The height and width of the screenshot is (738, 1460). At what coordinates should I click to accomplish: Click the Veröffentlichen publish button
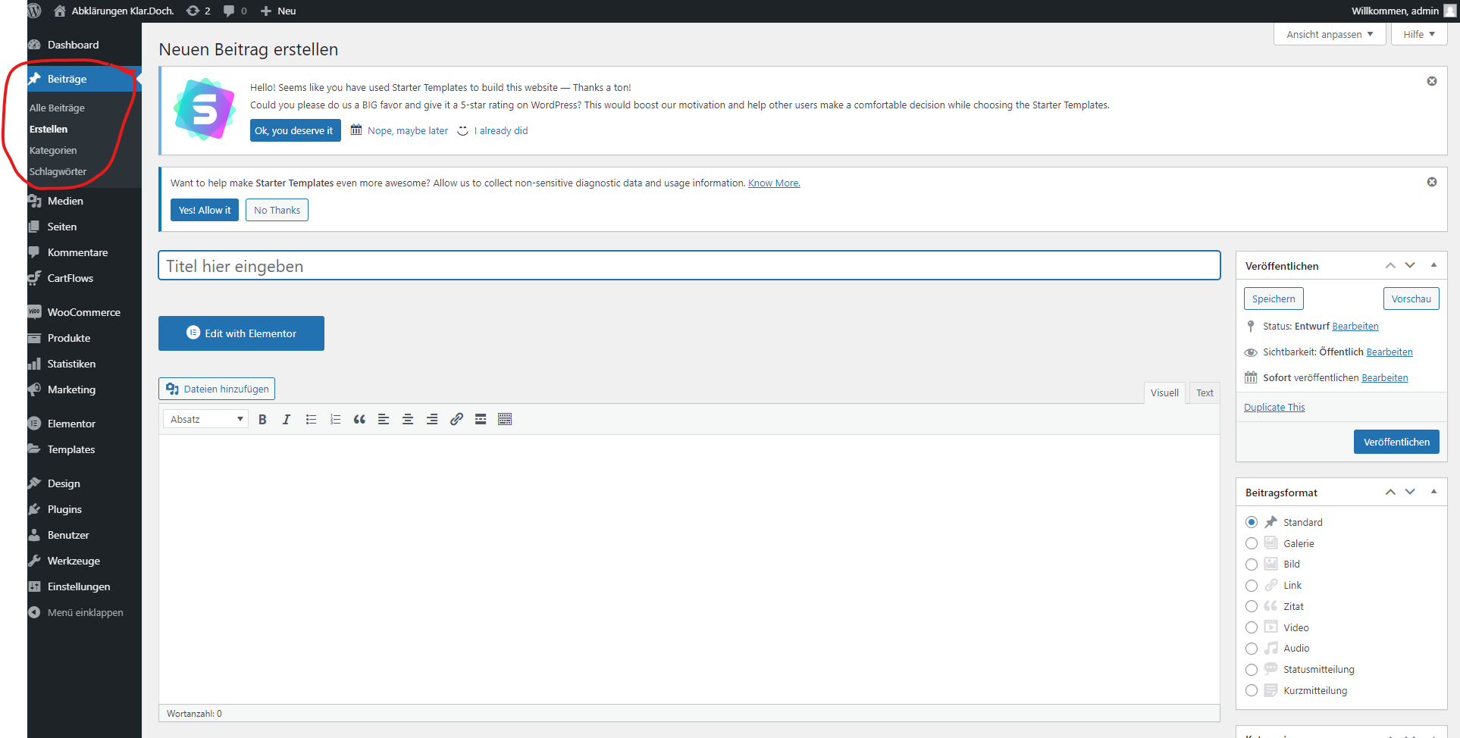click(1396, 442)
